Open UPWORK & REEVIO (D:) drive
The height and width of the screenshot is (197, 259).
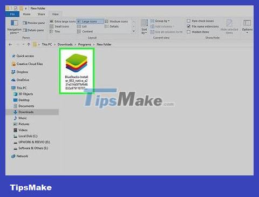pyautogui.click(x=32, y=142)
